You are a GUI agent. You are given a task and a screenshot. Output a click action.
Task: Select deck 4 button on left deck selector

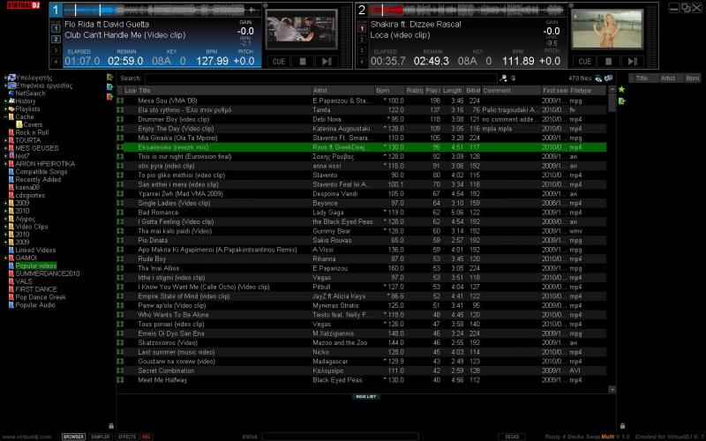[56, 61]
